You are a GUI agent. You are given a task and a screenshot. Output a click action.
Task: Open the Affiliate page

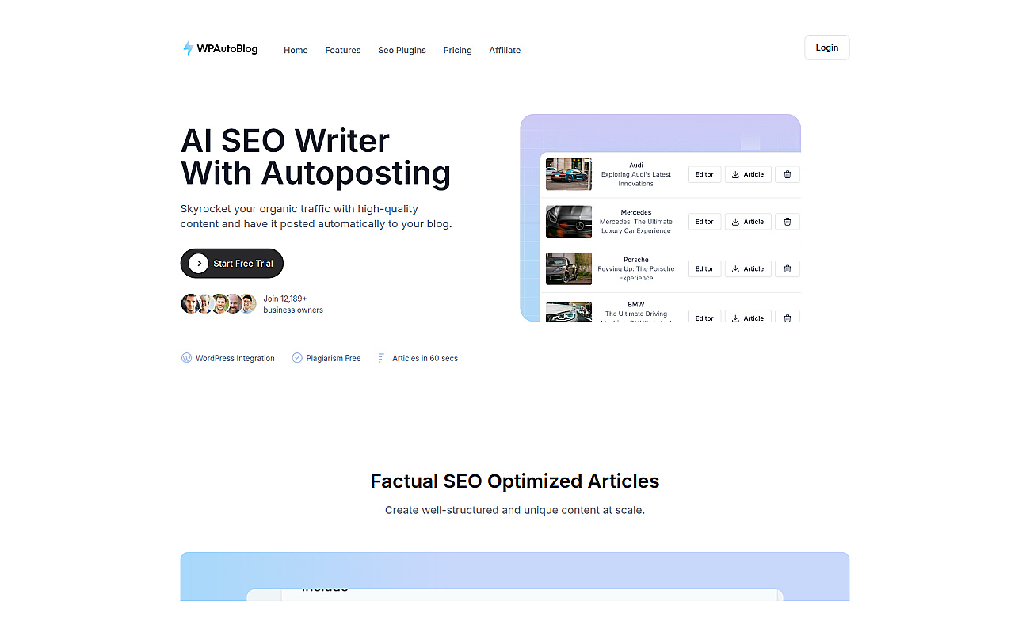505,50
